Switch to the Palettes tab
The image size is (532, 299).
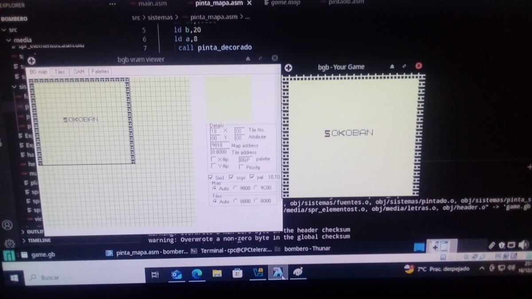pyautogui.click(x=100, y=71)
